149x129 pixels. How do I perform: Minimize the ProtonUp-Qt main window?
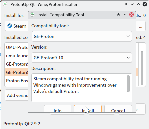click(132, 4)
